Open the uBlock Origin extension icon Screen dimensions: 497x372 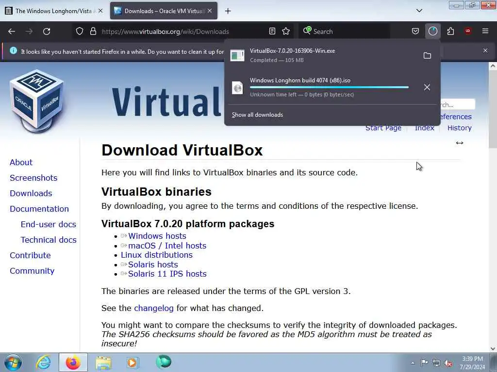468,31
